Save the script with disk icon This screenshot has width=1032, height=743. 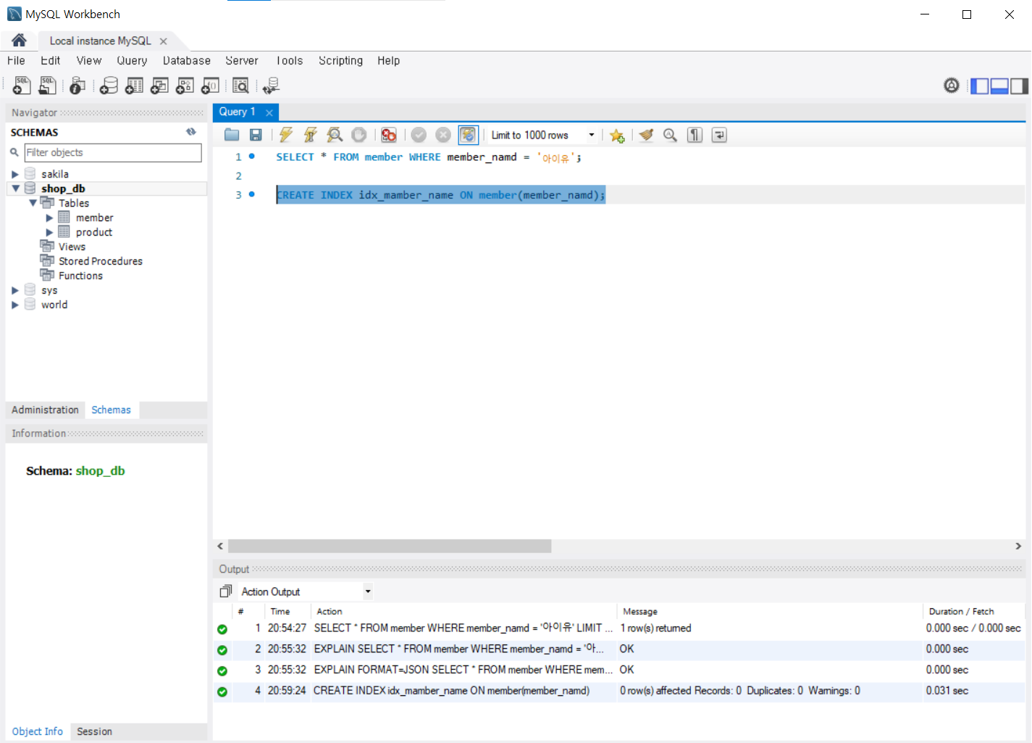tap(256, 135)
